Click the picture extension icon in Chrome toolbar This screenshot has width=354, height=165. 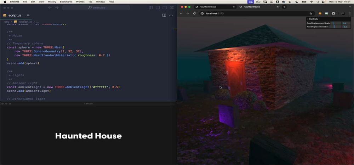326,13
